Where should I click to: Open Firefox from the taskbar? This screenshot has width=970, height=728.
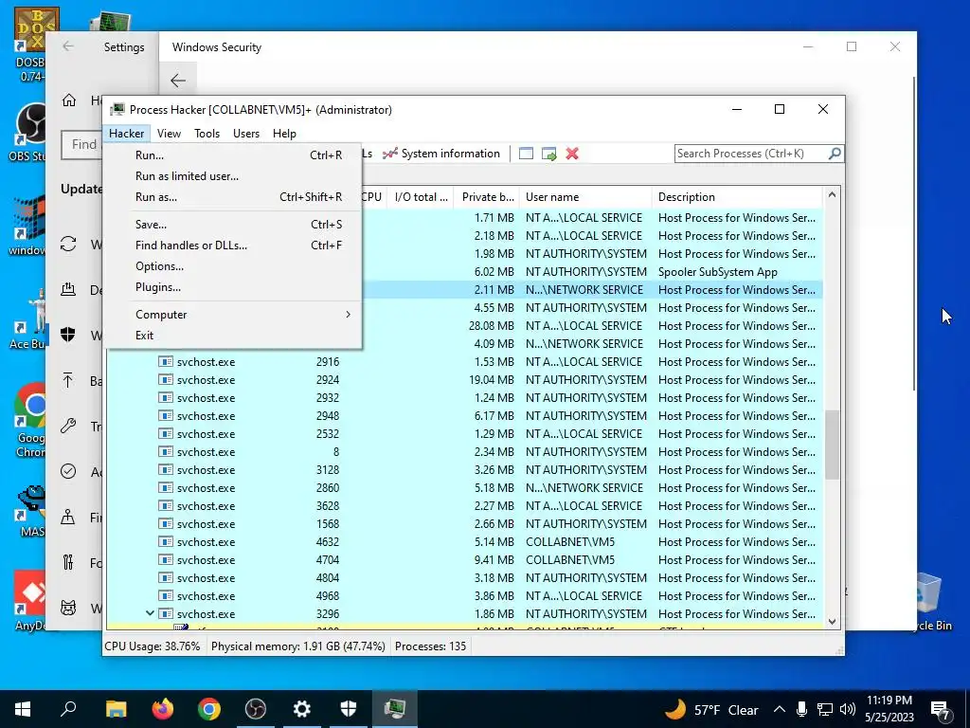pos(163,709)
